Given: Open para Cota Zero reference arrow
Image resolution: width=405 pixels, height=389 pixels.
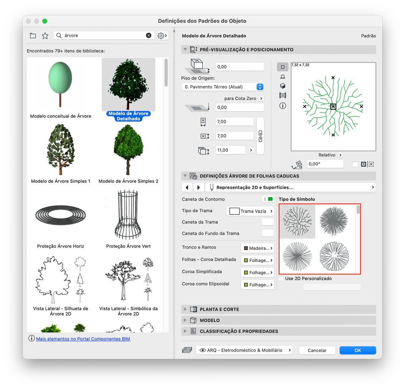Looking at the screenshot, I should (261, 99).
